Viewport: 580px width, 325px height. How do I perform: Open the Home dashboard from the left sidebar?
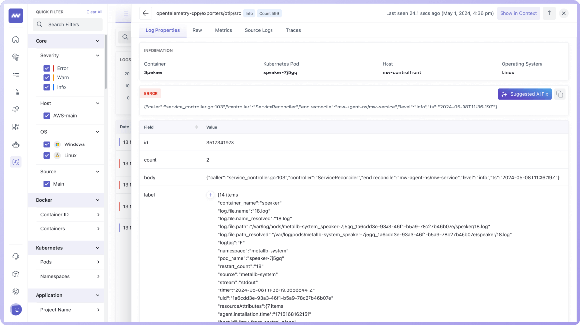click(x=16, y=39)
